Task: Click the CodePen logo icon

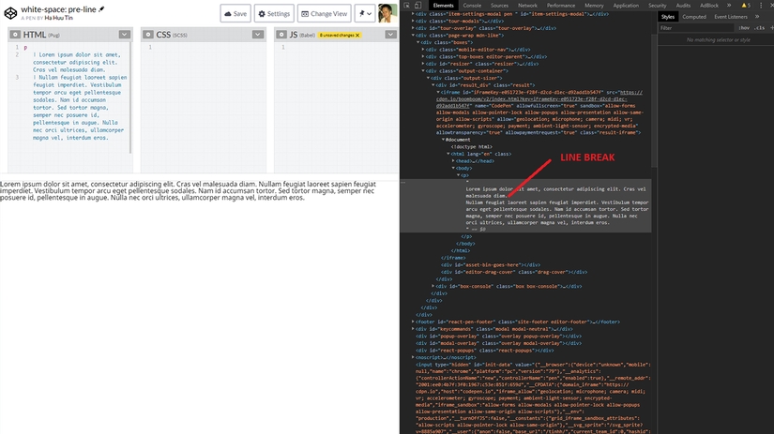Action: [9, 12]
